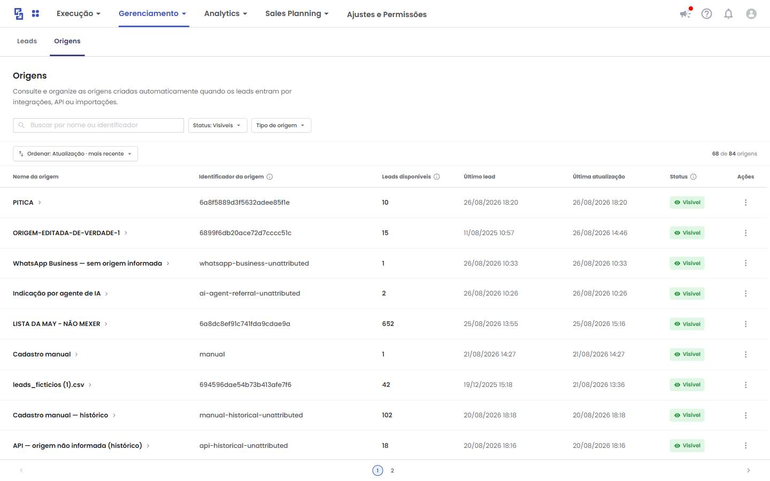The height and width of the screenshot is (481, 770).
Task: Open Tipo de origem filter dropdown
Action: coord(281,125)
